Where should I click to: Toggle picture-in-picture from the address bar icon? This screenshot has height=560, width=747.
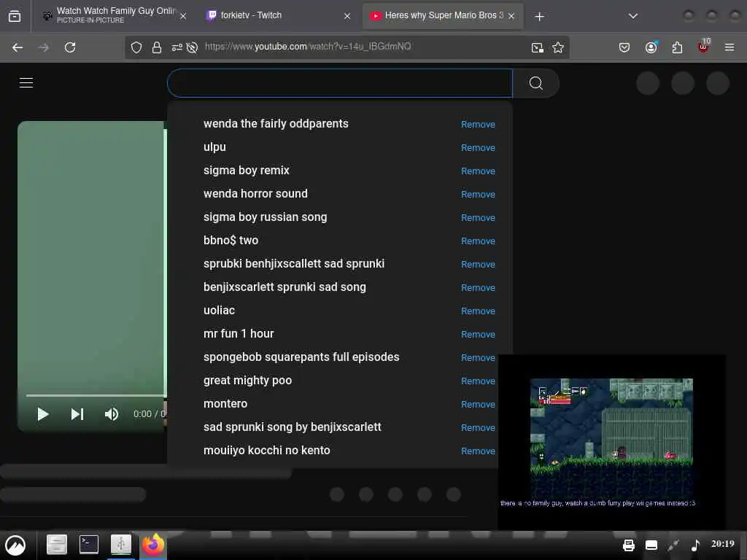[538, 47]
